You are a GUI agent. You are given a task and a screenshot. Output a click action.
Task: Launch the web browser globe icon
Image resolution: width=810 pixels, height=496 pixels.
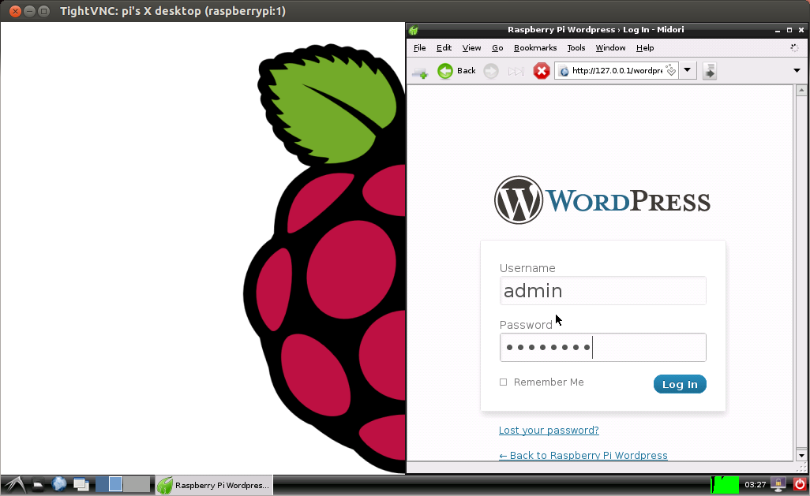59,484
